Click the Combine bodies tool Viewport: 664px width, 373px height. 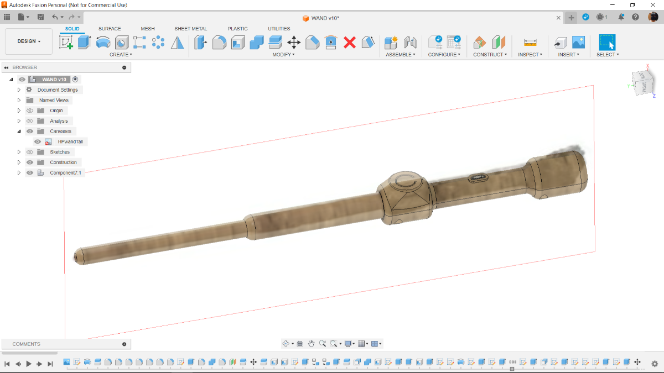tap(257, 43)
